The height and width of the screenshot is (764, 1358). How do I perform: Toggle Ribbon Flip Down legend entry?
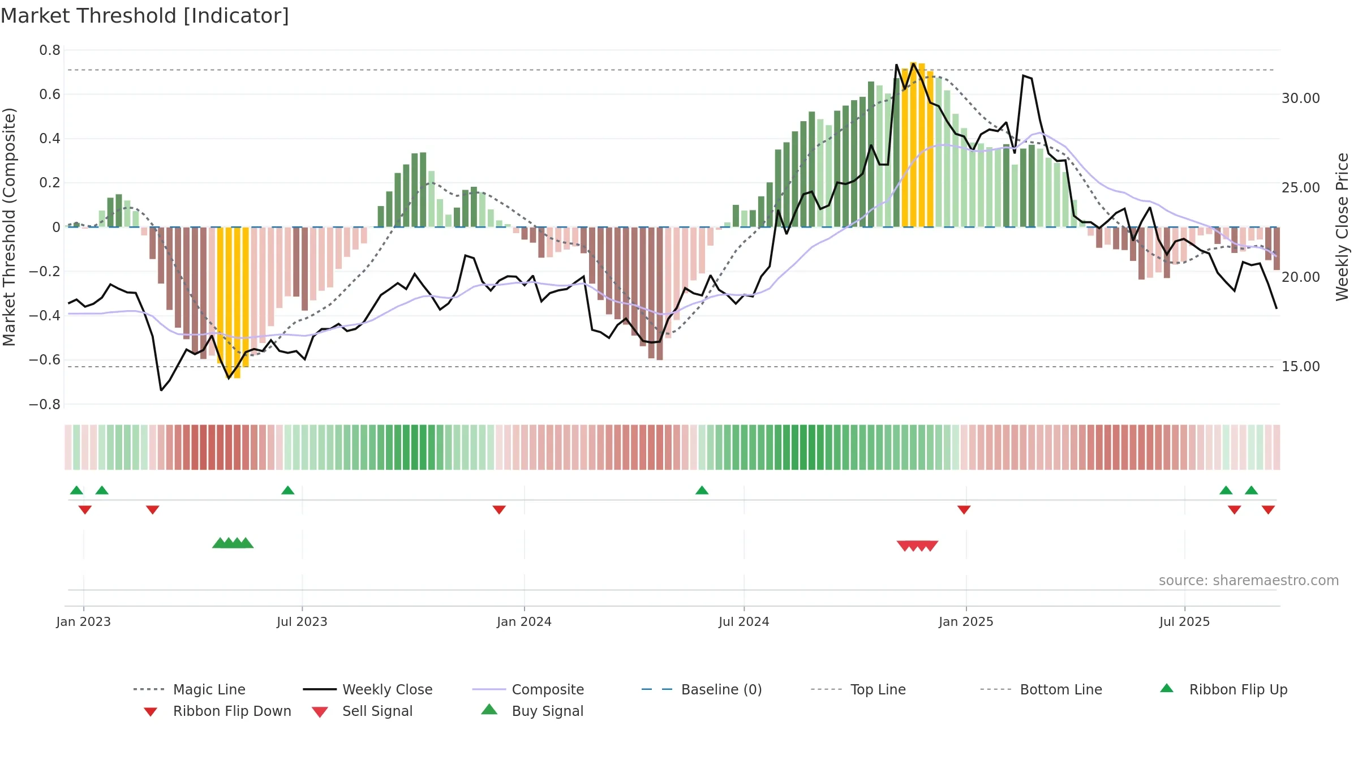(217, 711)
